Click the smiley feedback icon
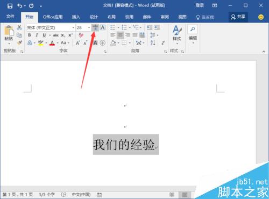269x199 pixels. pyautogui.click(x=261, y=17)
